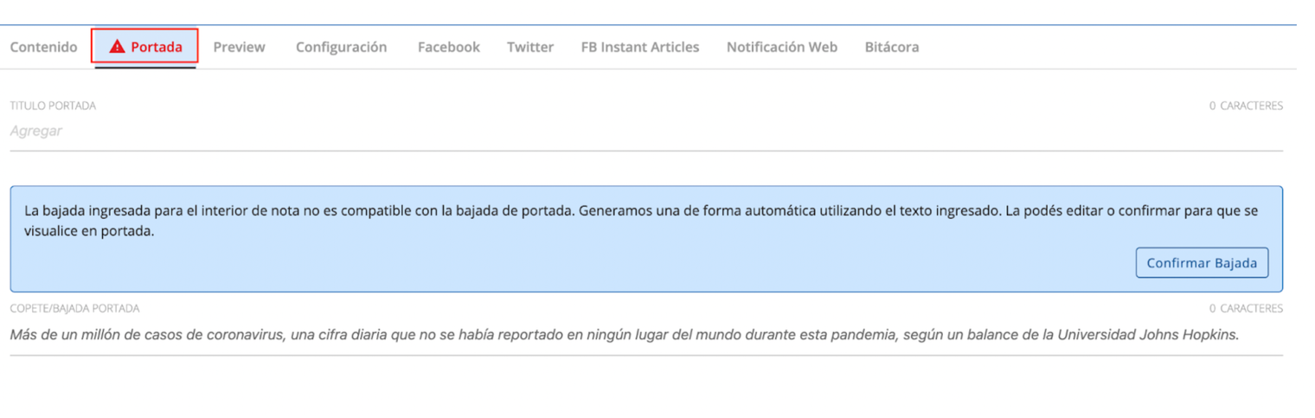Open the Preview tab
The image size is (1315, 418).
[x=239, y=47]
